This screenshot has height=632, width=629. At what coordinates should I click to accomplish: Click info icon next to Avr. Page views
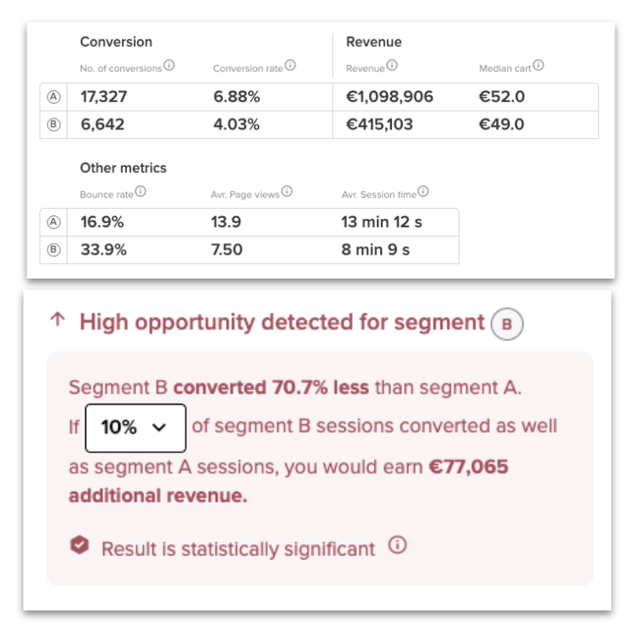point(286,191)
